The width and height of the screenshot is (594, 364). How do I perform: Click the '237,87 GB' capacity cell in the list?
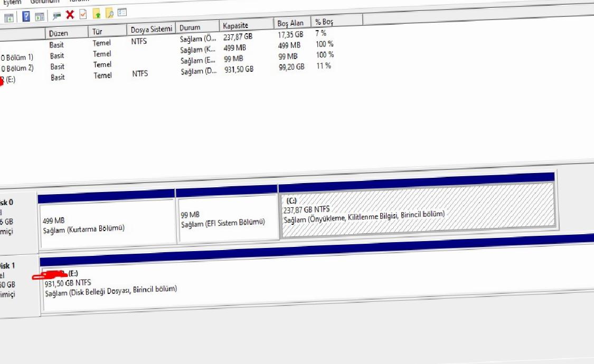point(238,37)
